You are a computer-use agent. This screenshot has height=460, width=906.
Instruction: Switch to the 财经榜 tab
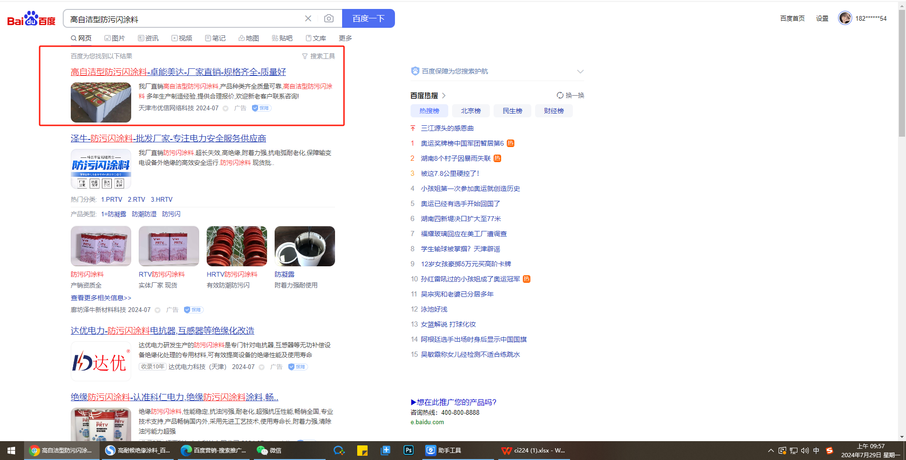click(554, 111)
